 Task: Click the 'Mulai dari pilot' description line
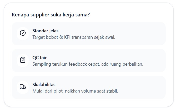click(75, 91)
